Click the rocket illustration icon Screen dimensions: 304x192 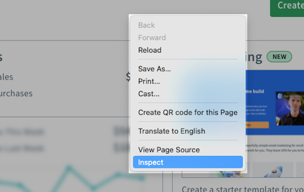(273, 172)
